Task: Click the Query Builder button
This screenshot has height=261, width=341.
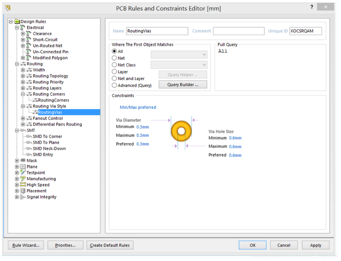Action: click(183, 85)
